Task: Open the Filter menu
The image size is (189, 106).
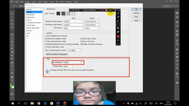Action: [52, 2]
